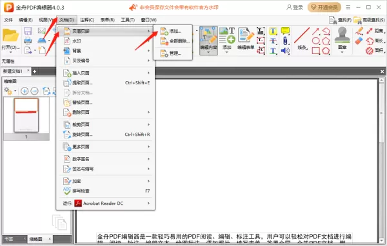Select the red arrow drawing tool
The height and width of the screenshot is (246, 387).
tap(315, 32)
